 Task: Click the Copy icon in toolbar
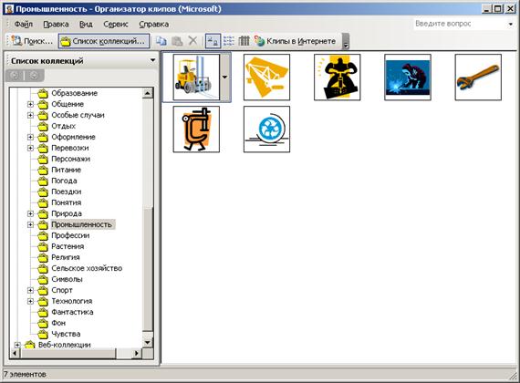point(161,41)
